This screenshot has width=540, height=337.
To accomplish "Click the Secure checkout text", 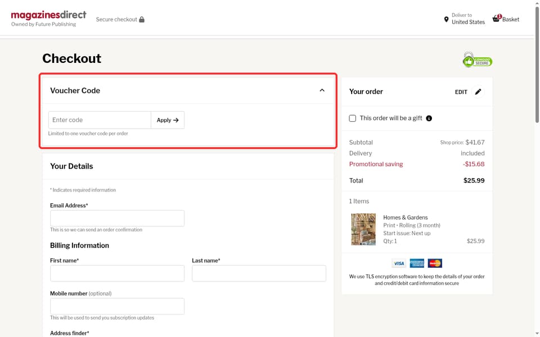I will (x=116, y=20).
